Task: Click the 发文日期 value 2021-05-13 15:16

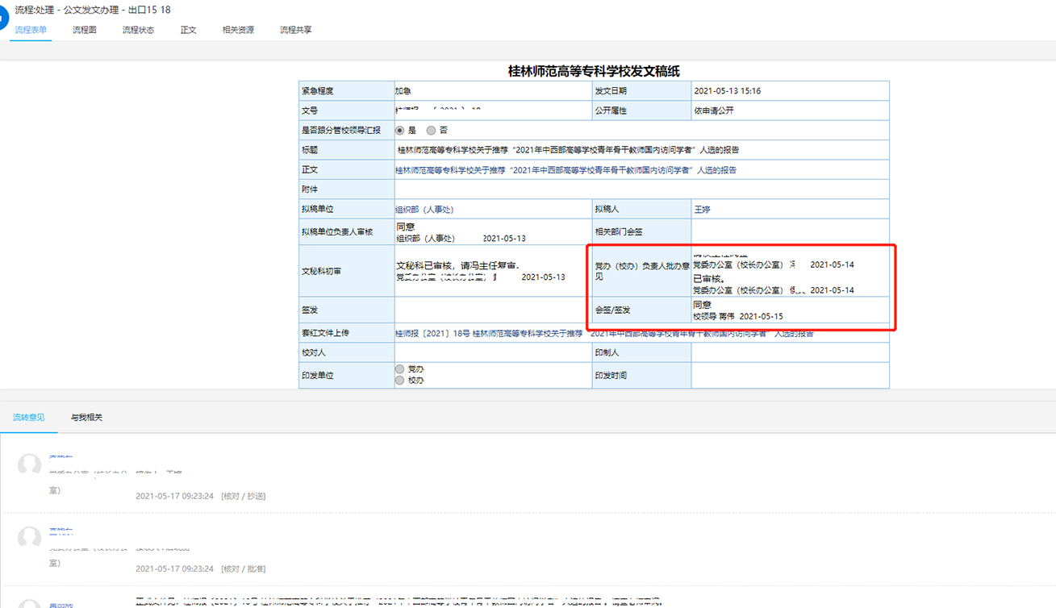Action: point(727,91)
